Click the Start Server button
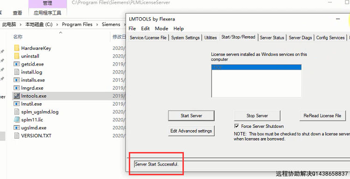Screen dimensions: 350x179 (191, 116)
